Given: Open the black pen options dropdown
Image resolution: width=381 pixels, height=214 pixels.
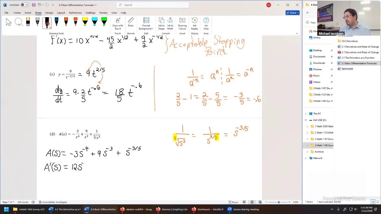Looking at the screenshot, I should (50, 27).
